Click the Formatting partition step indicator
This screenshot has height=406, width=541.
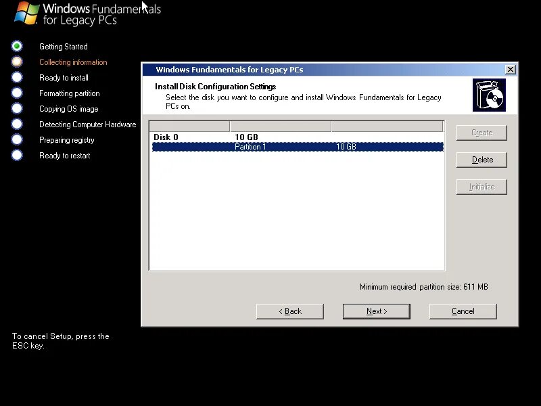pyautogui.click(x=16, y=93)
